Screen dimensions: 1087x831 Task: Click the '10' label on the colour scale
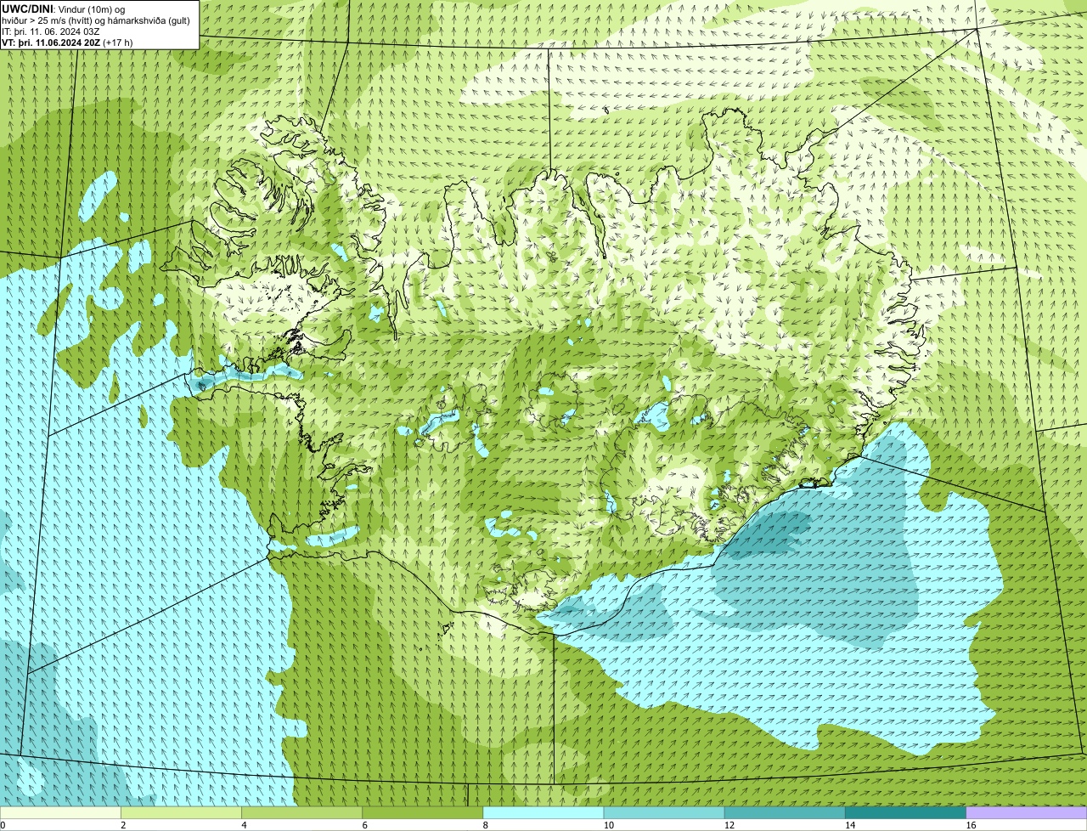tap(608, 825)
